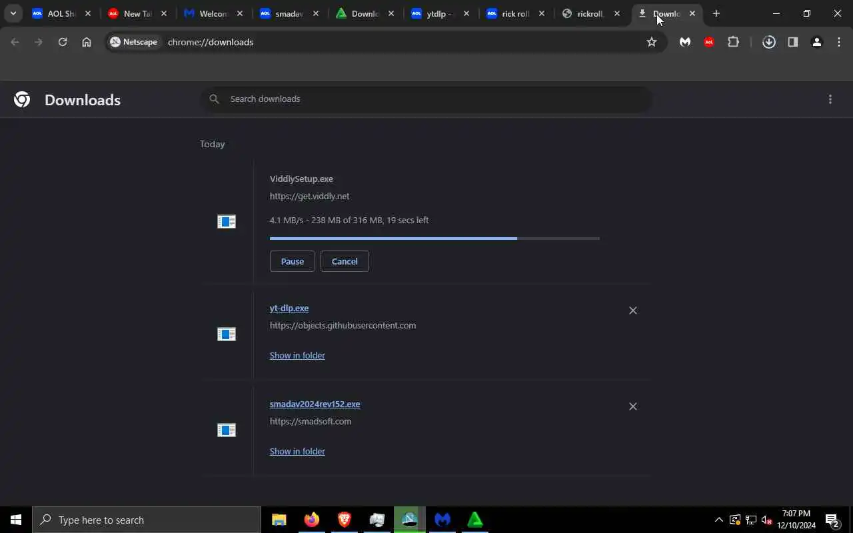The image size is (853, 533).
Task: Go back with the back arrow
Action: (15, 42)
